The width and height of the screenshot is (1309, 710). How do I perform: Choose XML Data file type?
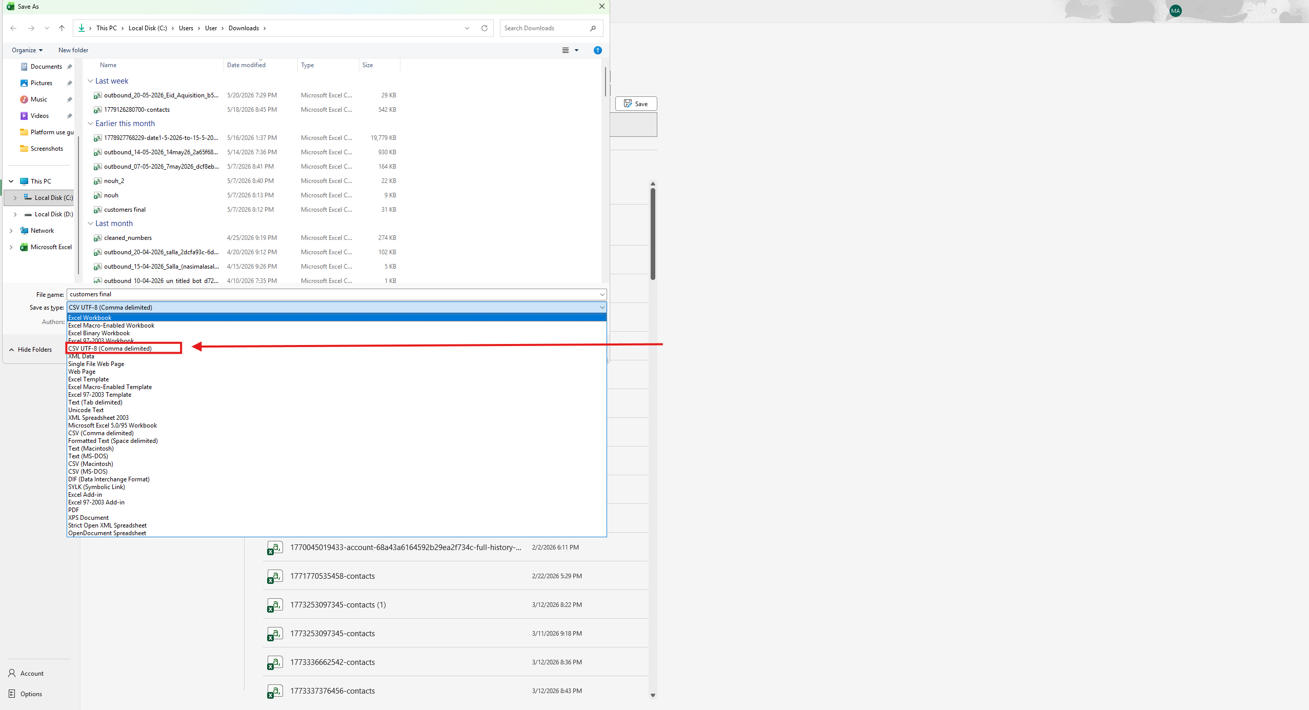point(336,356)
